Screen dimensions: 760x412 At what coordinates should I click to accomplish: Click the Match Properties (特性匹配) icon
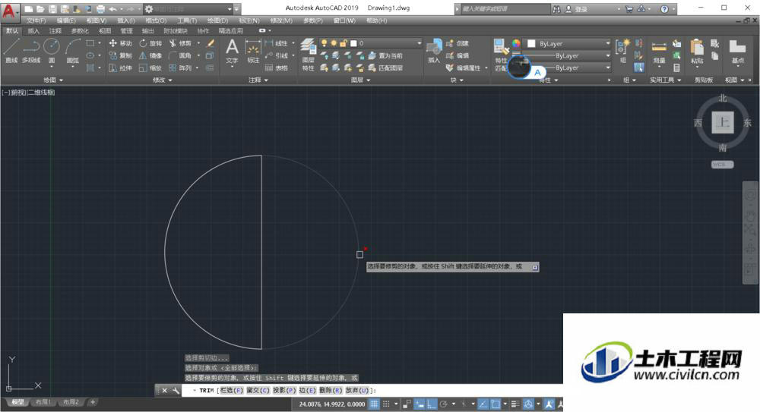501,54
